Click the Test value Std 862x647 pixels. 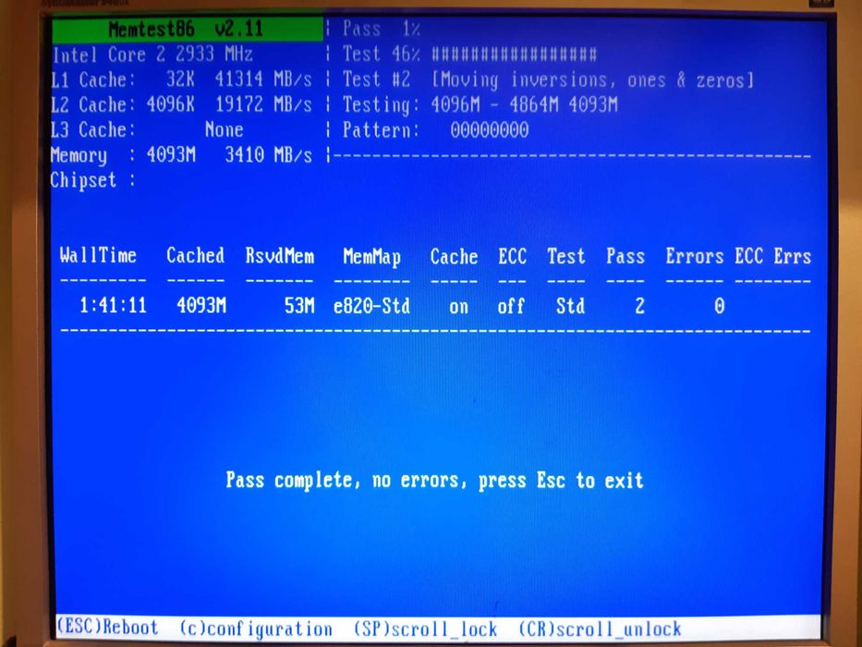click(570, 307)
